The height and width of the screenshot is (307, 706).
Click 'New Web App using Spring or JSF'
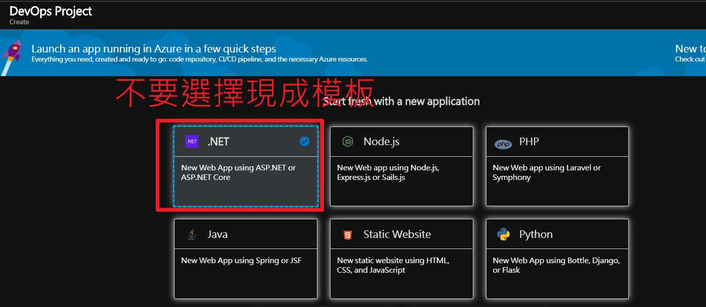pos(241,261)
